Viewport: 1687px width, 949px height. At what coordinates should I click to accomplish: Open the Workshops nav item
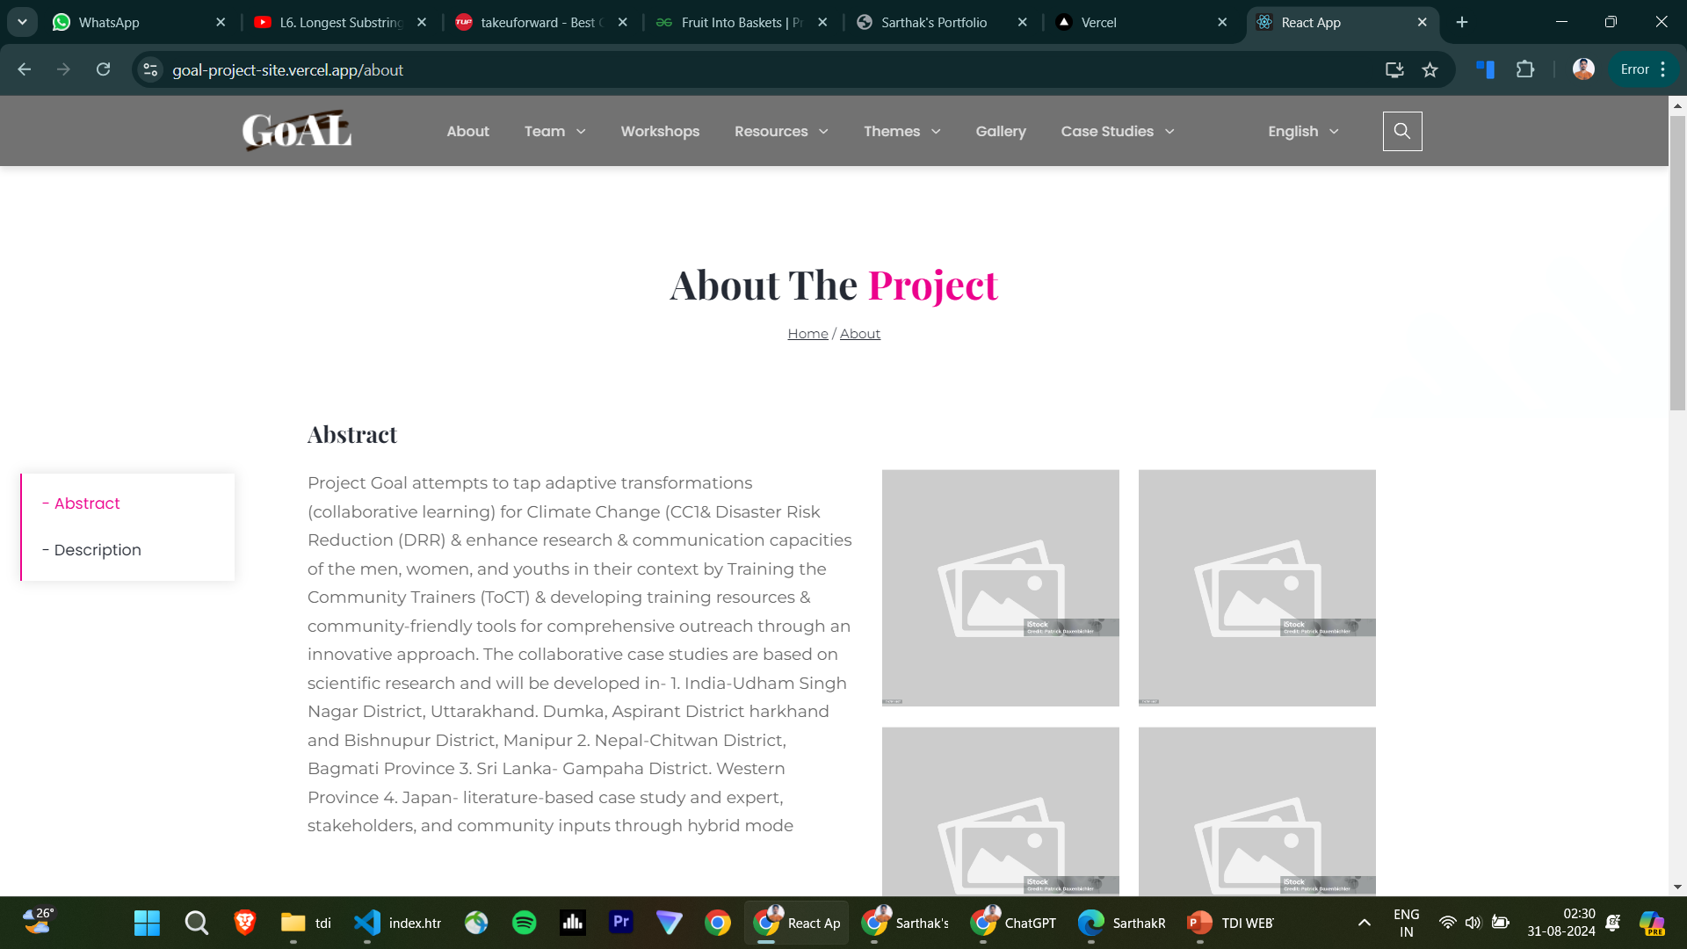(660, 131)
